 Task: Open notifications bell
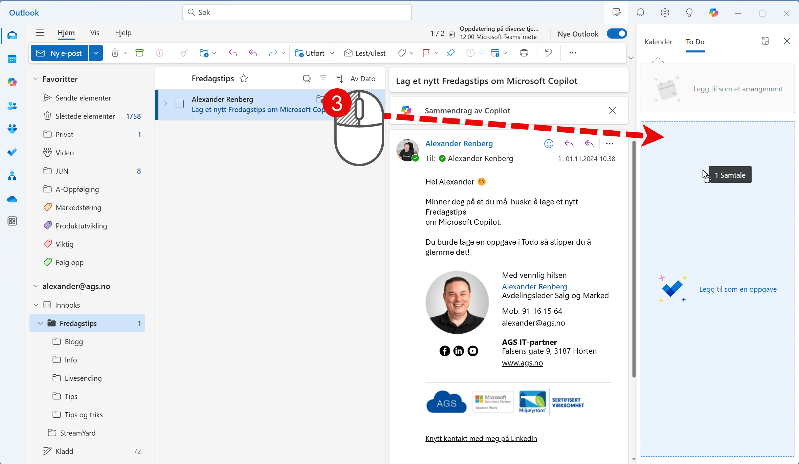(x=641, y=13)
